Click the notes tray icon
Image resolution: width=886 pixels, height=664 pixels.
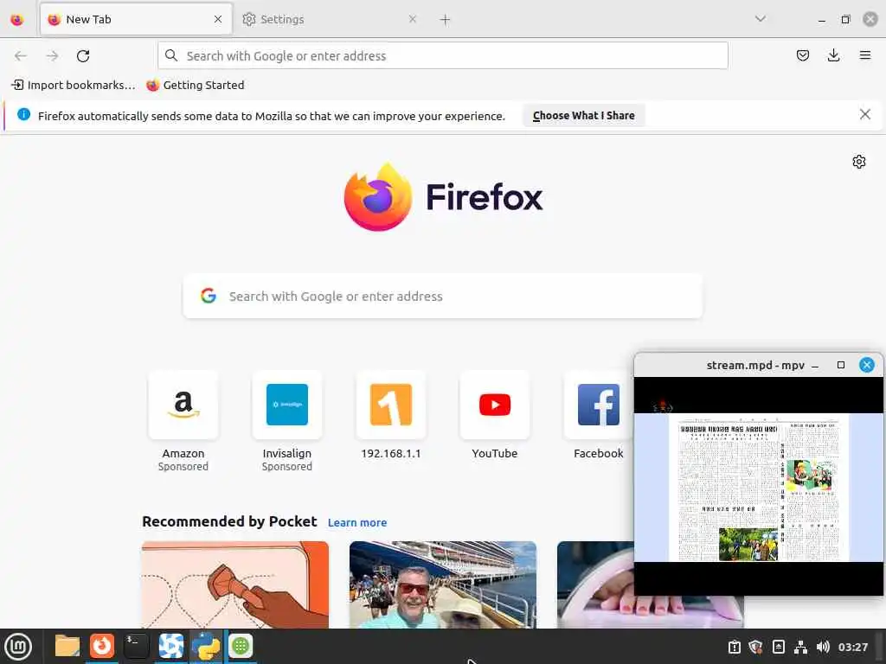tap(778, 647)
